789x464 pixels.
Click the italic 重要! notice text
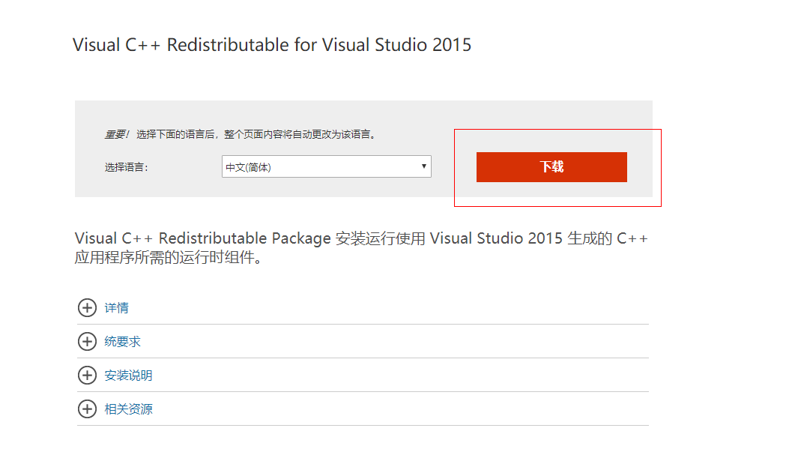118,135
